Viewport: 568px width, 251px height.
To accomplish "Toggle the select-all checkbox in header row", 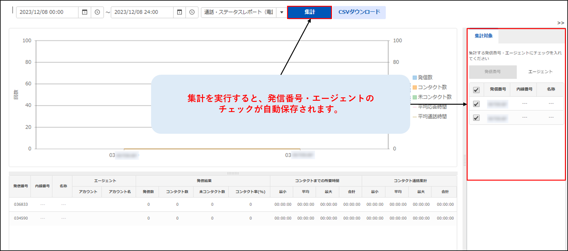I will point(476,90).
